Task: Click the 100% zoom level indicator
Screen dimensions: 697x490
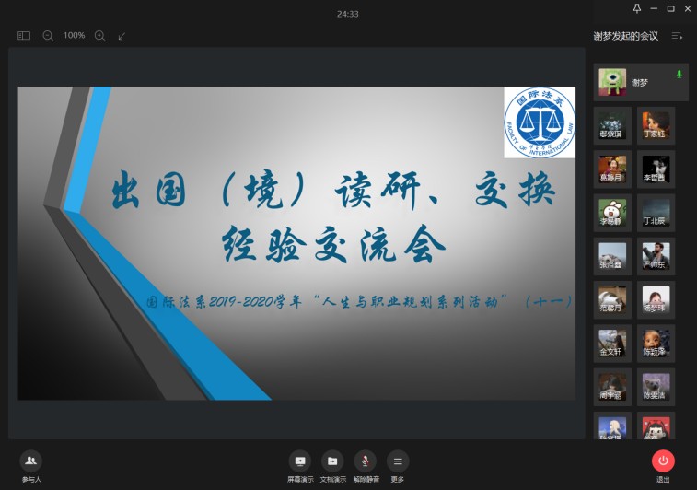Action: point(74,36)
